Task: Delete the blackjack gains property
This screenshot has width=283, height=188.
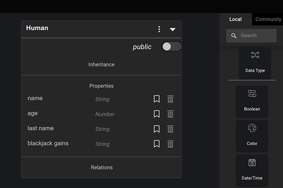Action: (x=170, y=144)
